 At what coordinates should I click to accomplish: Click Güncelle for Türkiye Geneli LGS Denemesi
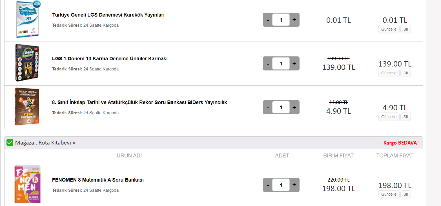pos(389,29)
